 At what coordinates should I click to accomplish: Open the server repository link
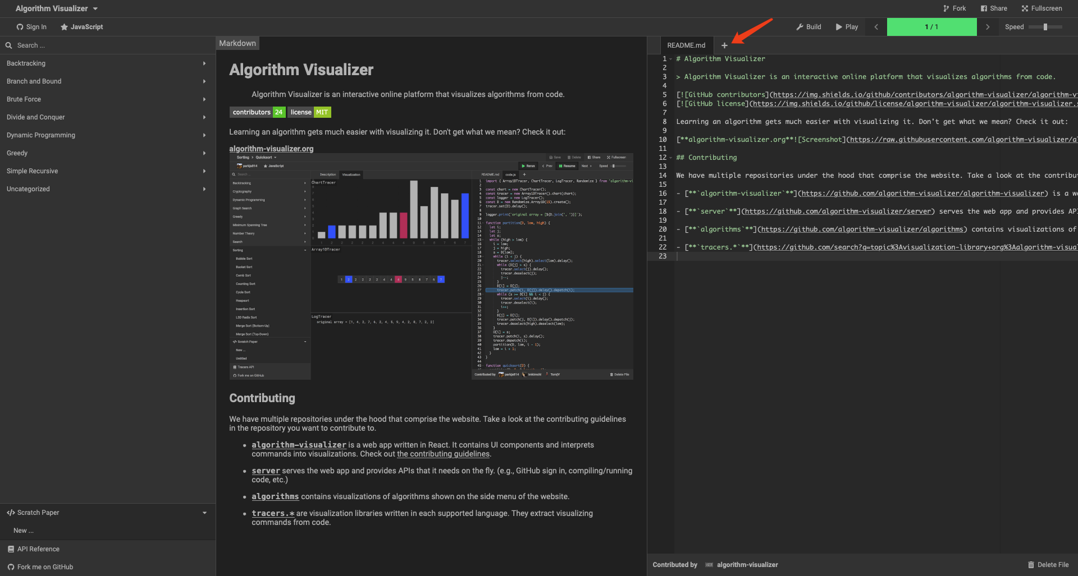click(266, 471)
